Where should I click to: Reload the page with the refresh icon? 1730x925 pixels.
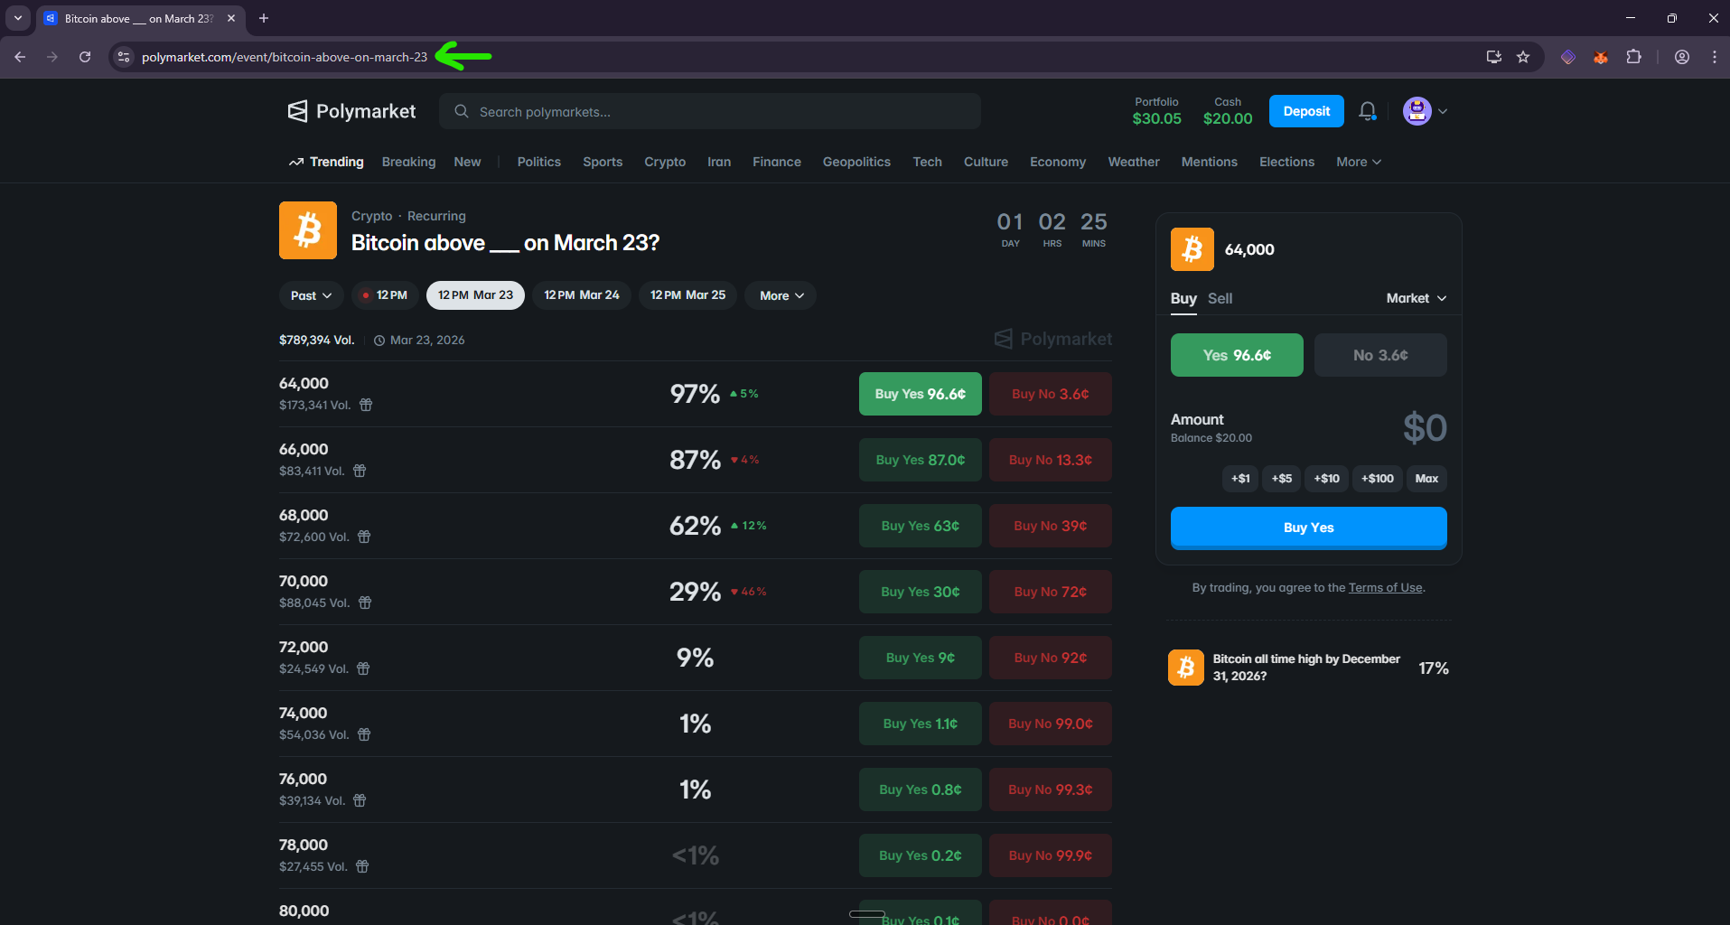click(x=84, y=56)
